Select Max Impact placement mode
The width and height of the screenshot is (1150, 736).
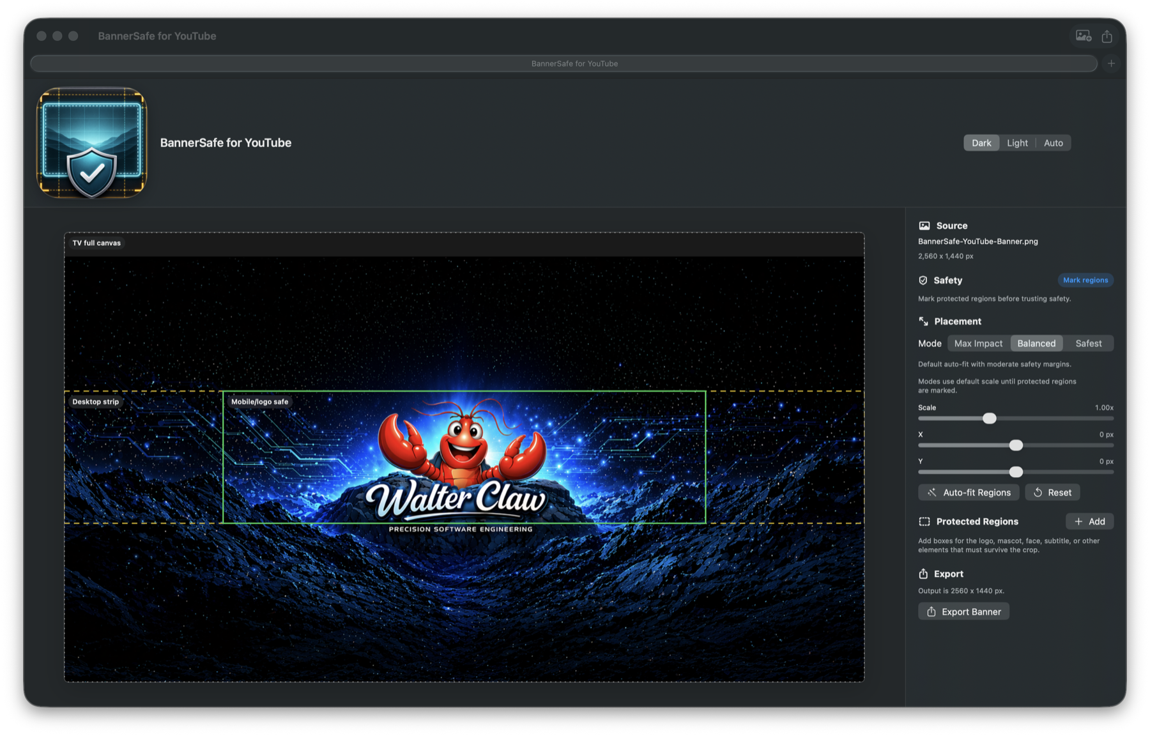click(x=978, y=344)
